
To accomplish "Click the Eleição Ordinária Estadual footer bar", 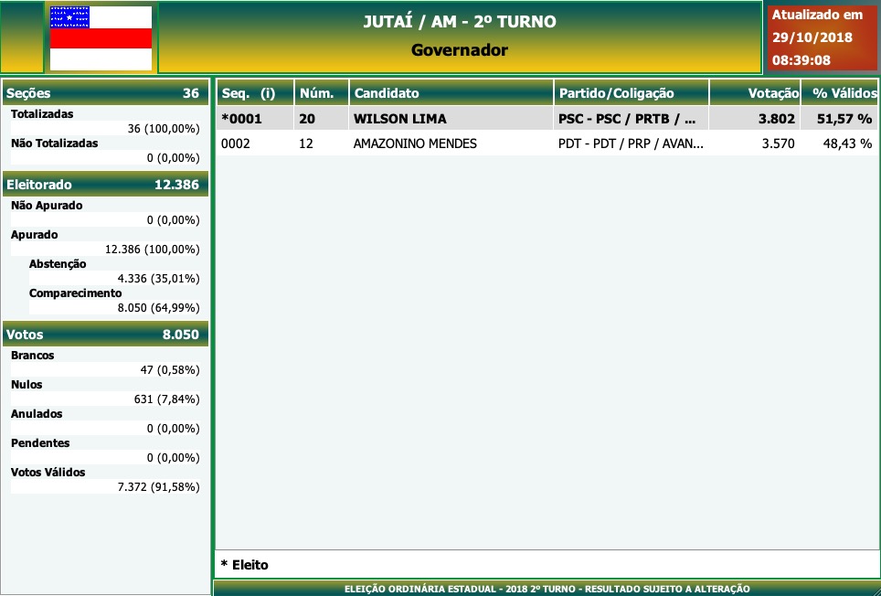I will tap(547, 589).
